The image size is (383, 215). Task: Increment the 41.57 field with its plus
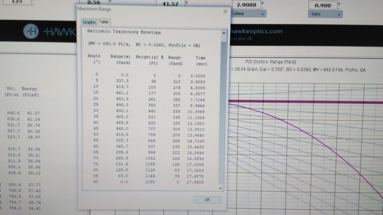coord(187,2)
